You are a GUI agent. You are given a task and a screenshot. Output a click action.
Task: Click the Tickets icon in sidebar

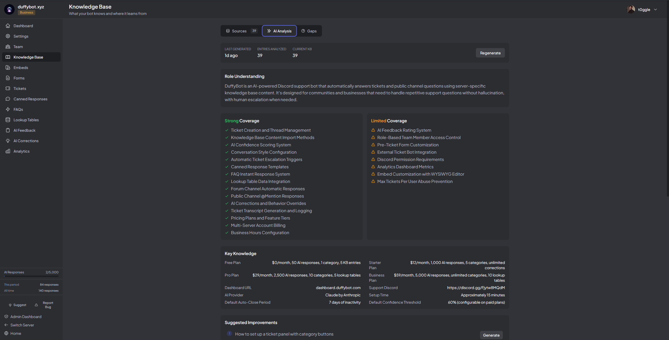pos(8,88)
